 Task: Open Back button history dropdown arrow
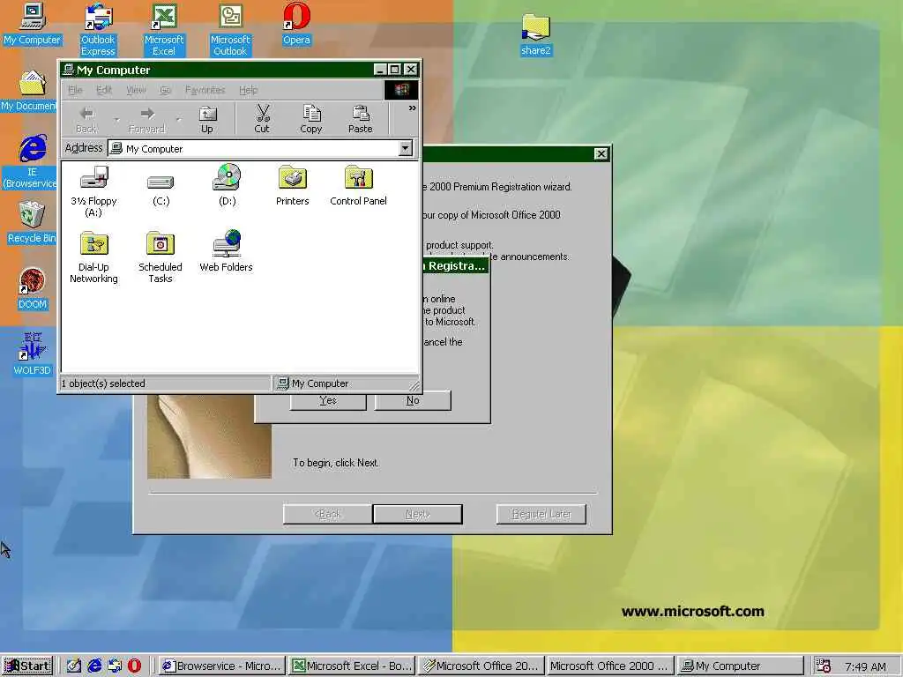coord(117,120)
